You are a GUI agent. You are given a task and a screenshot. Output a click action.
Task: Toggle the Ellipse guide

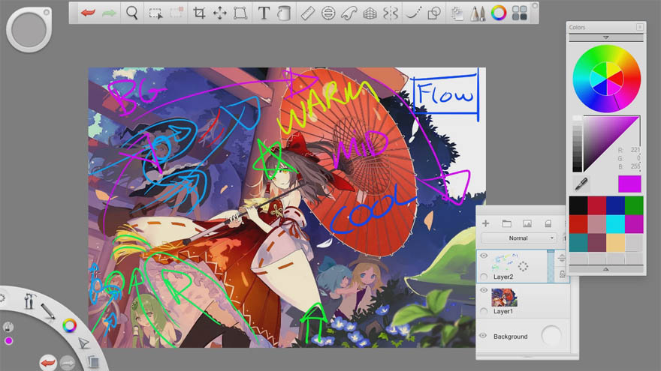click(328, 13)
